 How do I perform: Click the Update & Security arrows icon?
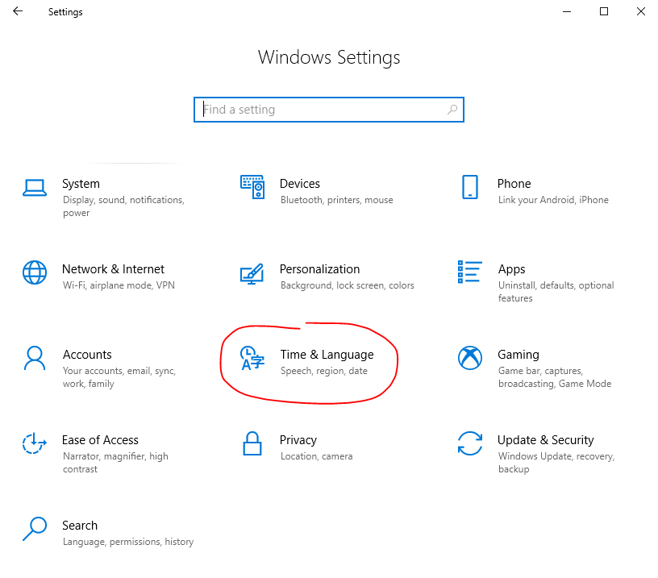469,443
